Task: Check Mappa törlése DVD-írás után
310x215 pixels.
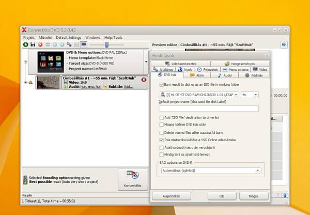Action: pos(161,125)
